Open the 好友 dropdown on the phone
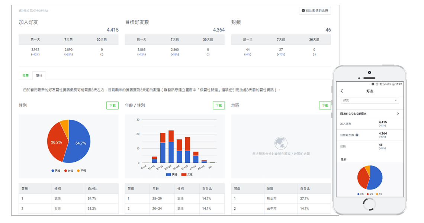The width and height of the screenshot is (424, 223). point(370,100)
